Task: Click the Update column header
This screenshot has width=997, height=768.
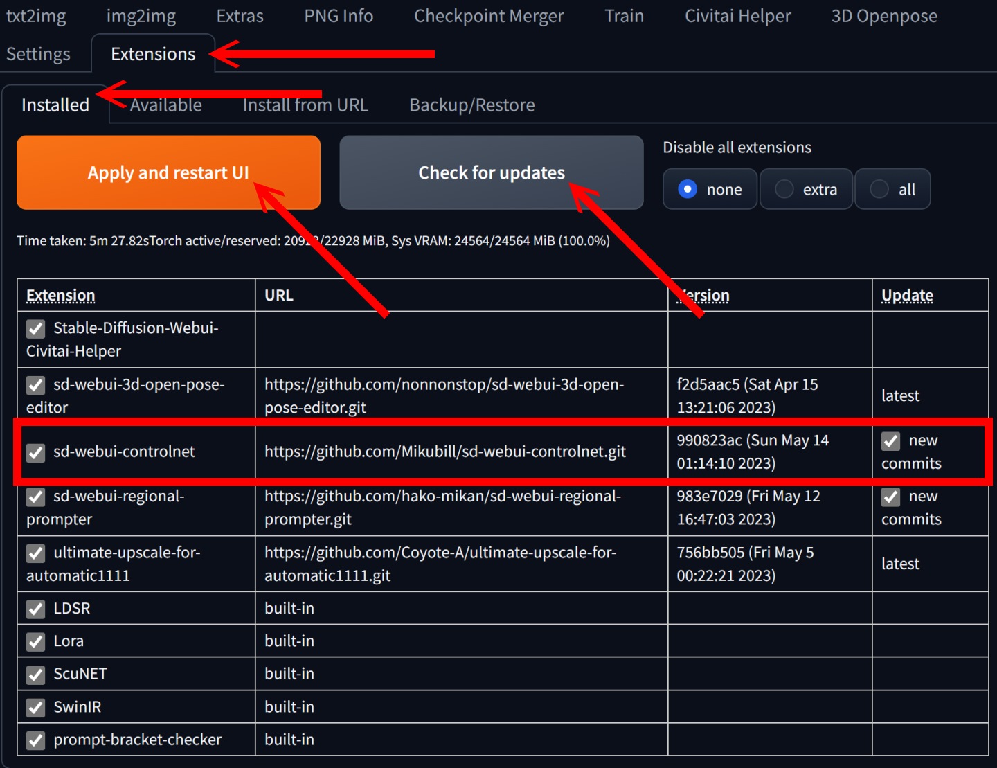Action: (x=907, y=296)
